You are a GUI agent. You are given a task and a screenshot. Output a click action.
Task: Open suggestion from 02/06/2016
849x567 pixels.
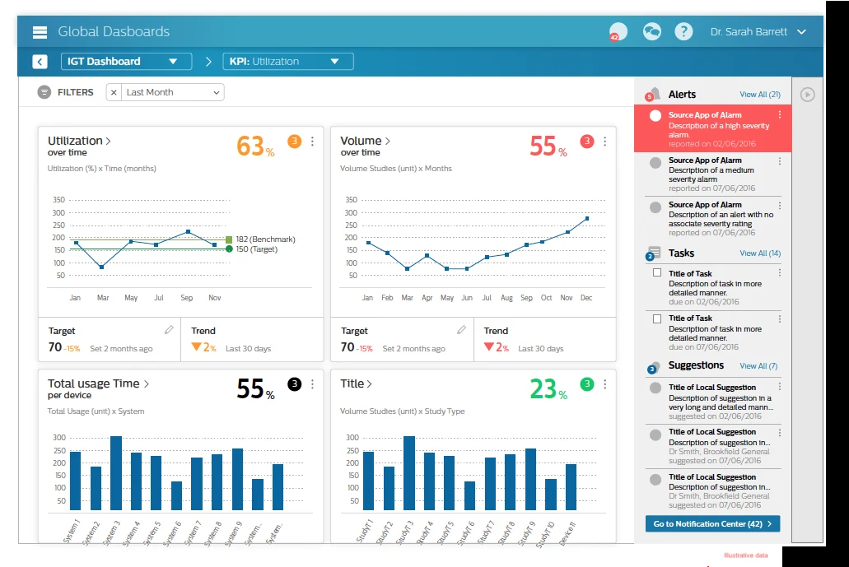[712, 402]
